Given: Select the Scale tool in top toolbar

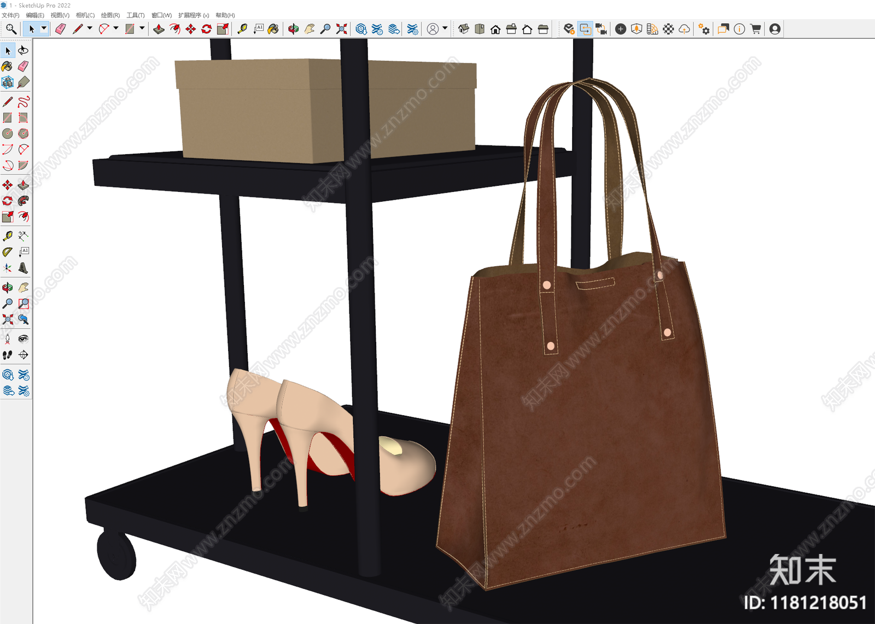Looking at the screenshot, I should tap(222, 29).
